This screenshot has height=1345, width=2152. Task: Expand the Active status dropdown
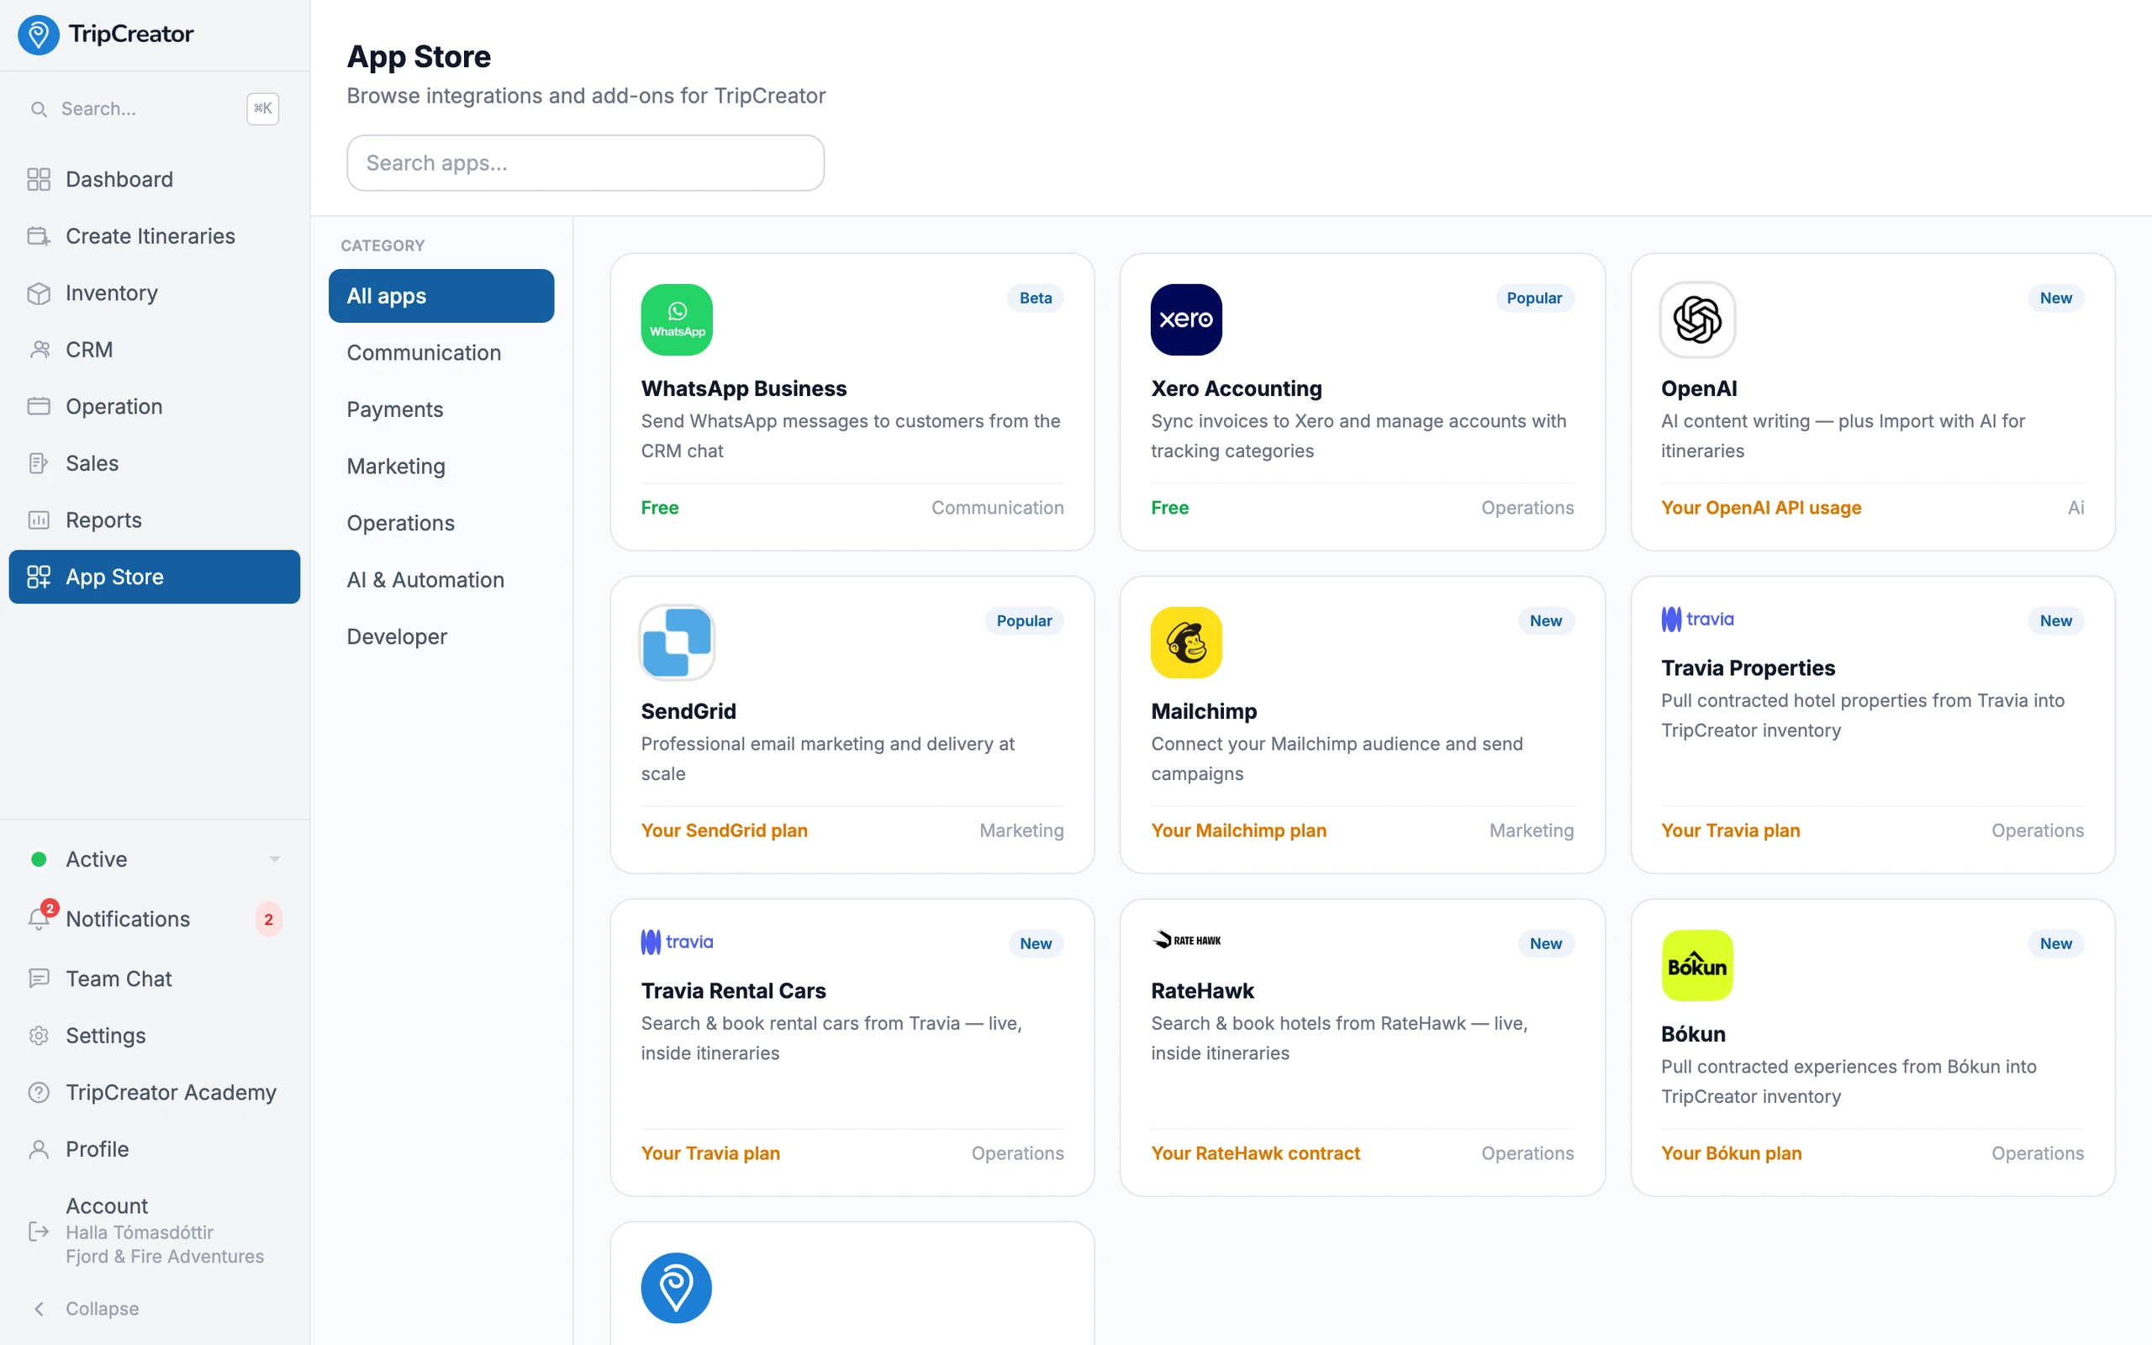point(274,859)
